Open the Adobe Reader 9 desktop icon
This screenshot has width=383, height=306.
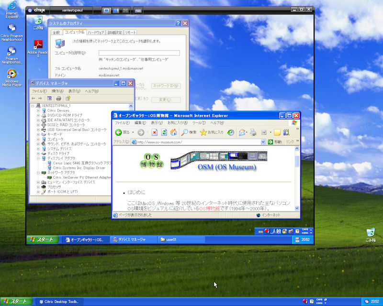click(38, 49)
